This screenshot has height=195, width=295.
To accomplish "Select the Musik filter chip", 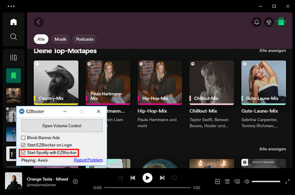I will (x=61, y=39).
